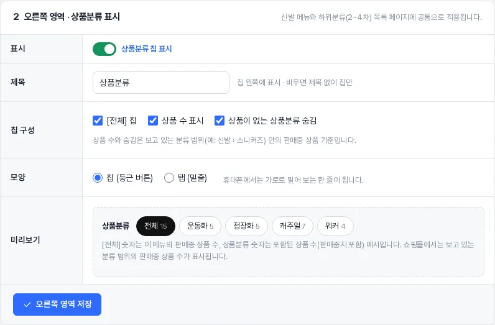Click the hint about 휴대폰에서는 가로로 밀어 보는
Viewport: 495px width, 325px height.
[294, 180]
